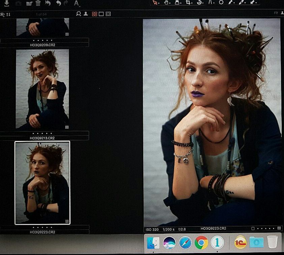
Task: Choose the Loupe cursor tool
Action: coord(177,2)
